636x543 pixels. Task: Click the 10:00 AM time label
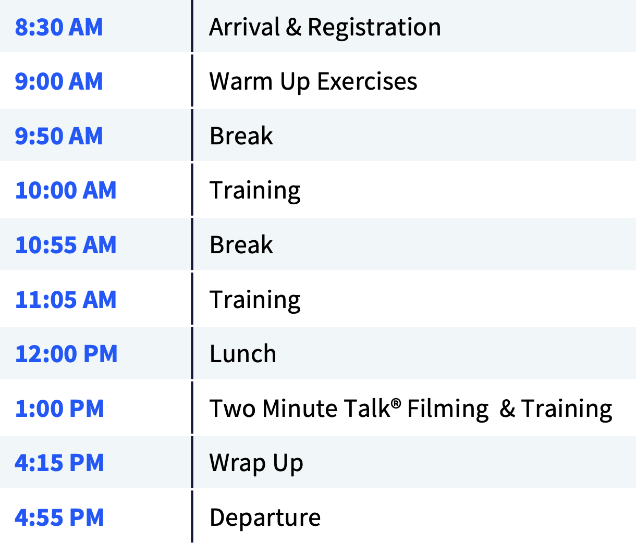point(66,191)
